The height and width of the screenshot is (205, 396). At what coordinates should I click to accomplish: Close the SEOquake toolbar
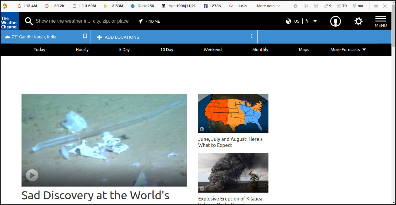point(385,6)
